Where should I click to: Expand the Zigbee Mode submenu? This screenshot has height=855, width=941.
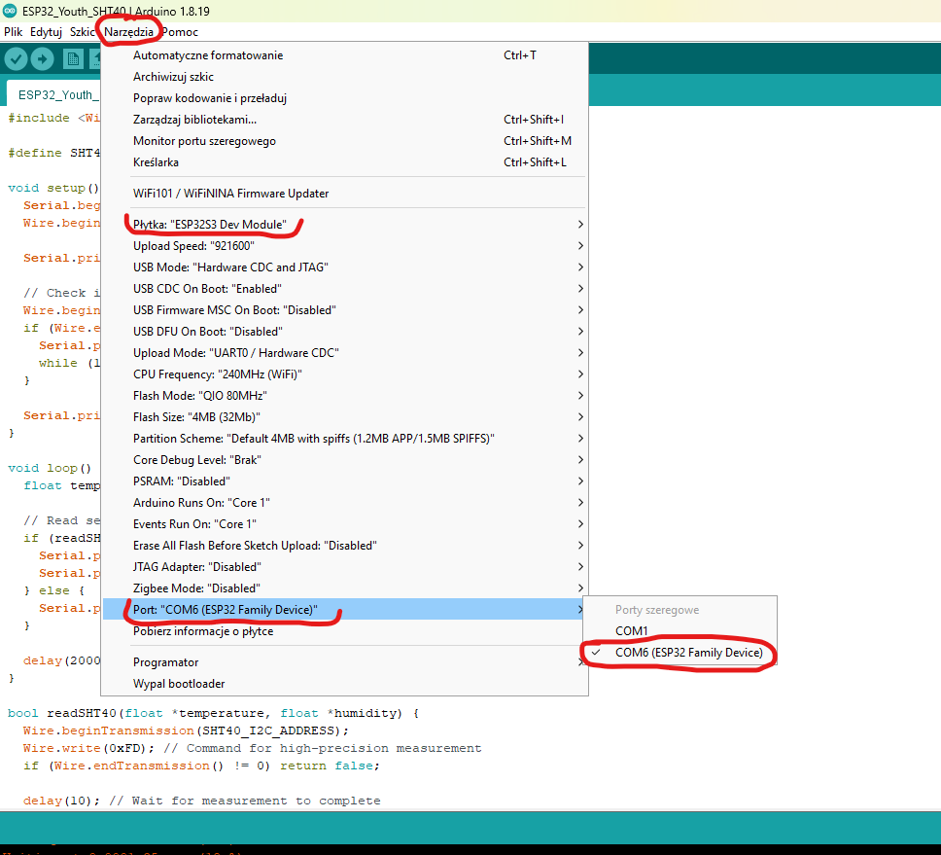pos(344,588)
